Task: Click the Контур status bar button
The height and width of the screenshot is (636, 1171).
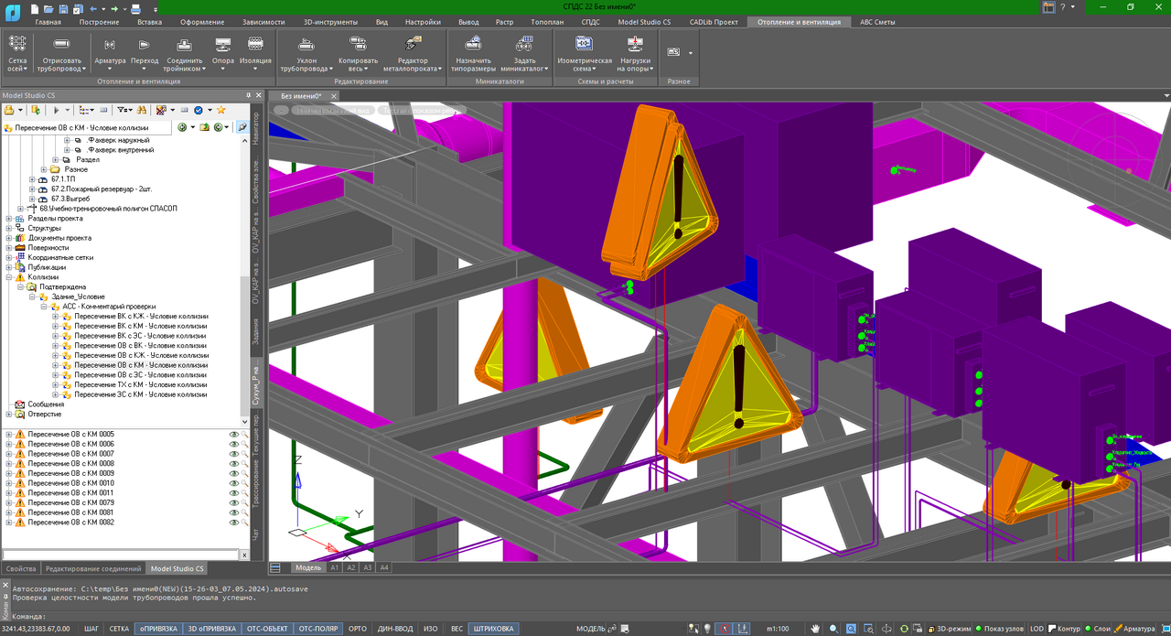Action: click(x=1064, y=629)
